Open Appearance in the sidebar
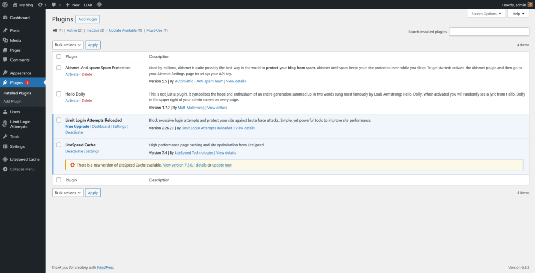This screenshot has width=535, height=273. pos(21,73)
